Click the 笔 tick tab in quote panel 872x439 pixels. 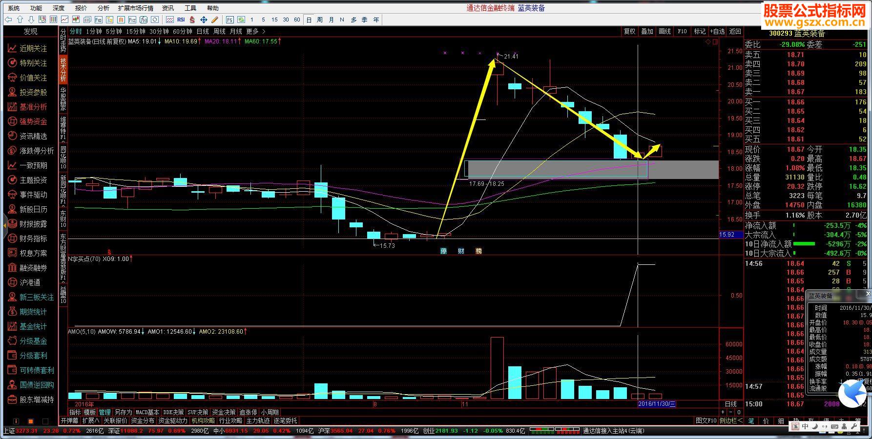point(751,420)
